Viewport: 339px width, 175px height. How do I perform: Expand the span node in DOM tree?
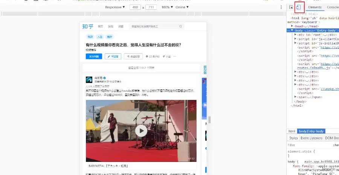(x=296, y=97)
